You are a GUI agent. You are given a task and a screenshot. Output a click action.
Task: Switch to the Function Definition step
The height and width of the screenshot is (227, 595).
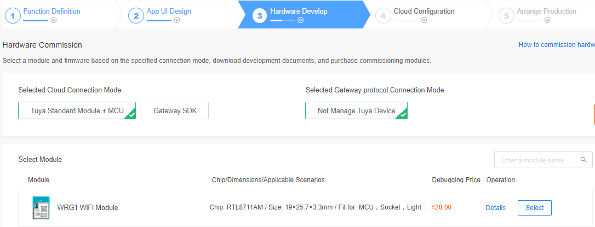point(52,11)
